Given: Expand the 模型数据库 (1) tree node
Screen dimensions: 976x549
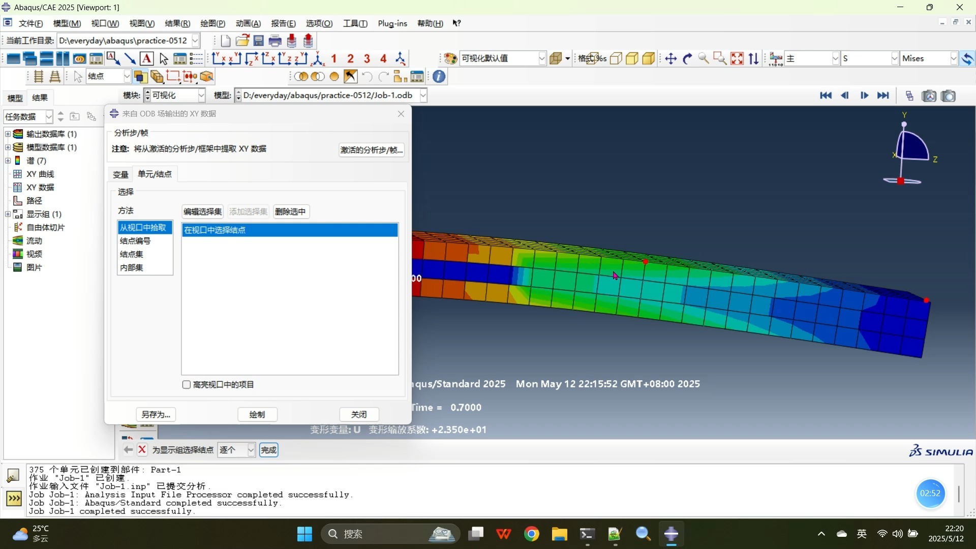Looking at the screenshot, I should tap(8, 147).
